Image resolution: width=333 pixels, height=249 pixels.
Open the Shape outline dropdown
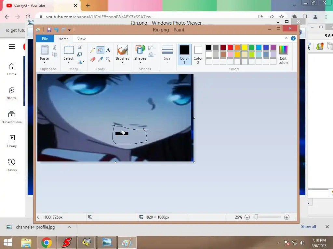pyautogui.click(x=152, y=47)
